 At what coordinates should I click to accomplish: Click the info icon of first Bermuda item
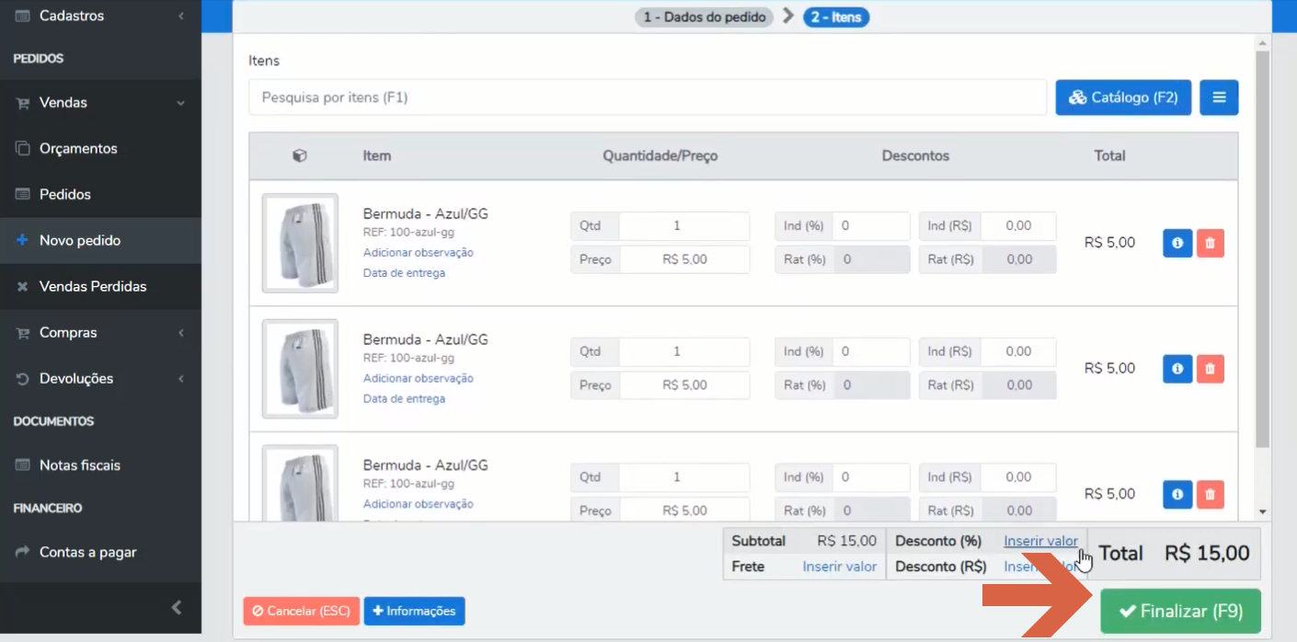[1177, 244]
